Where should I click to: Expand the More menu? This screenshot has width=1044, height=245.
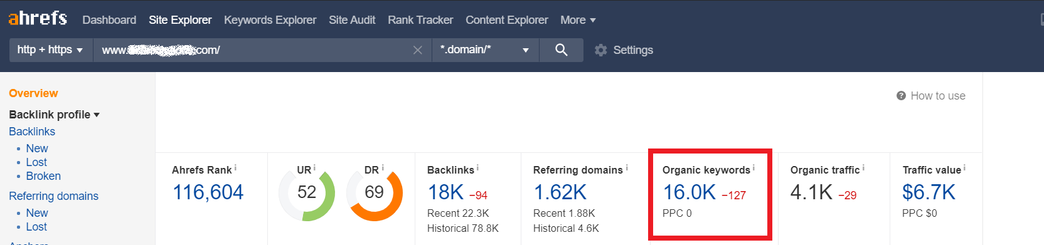click(x=578, y=20)
